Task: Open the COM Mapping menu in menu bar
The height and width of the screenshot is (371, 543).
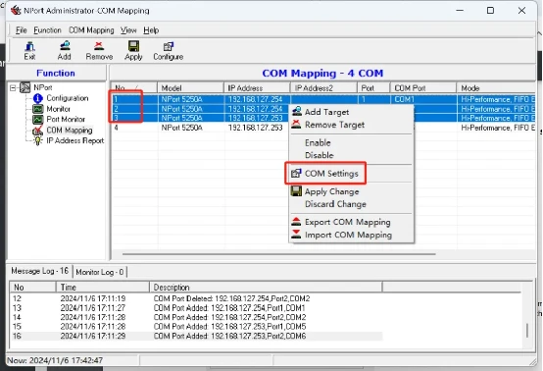Action: [91, 30]
